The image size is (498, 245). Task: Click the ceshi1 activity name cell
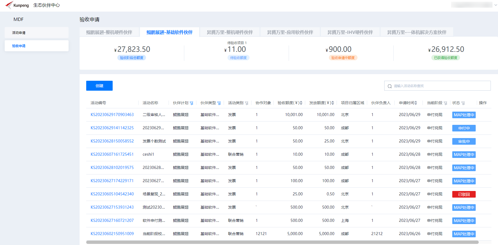(x=148, y=154)
